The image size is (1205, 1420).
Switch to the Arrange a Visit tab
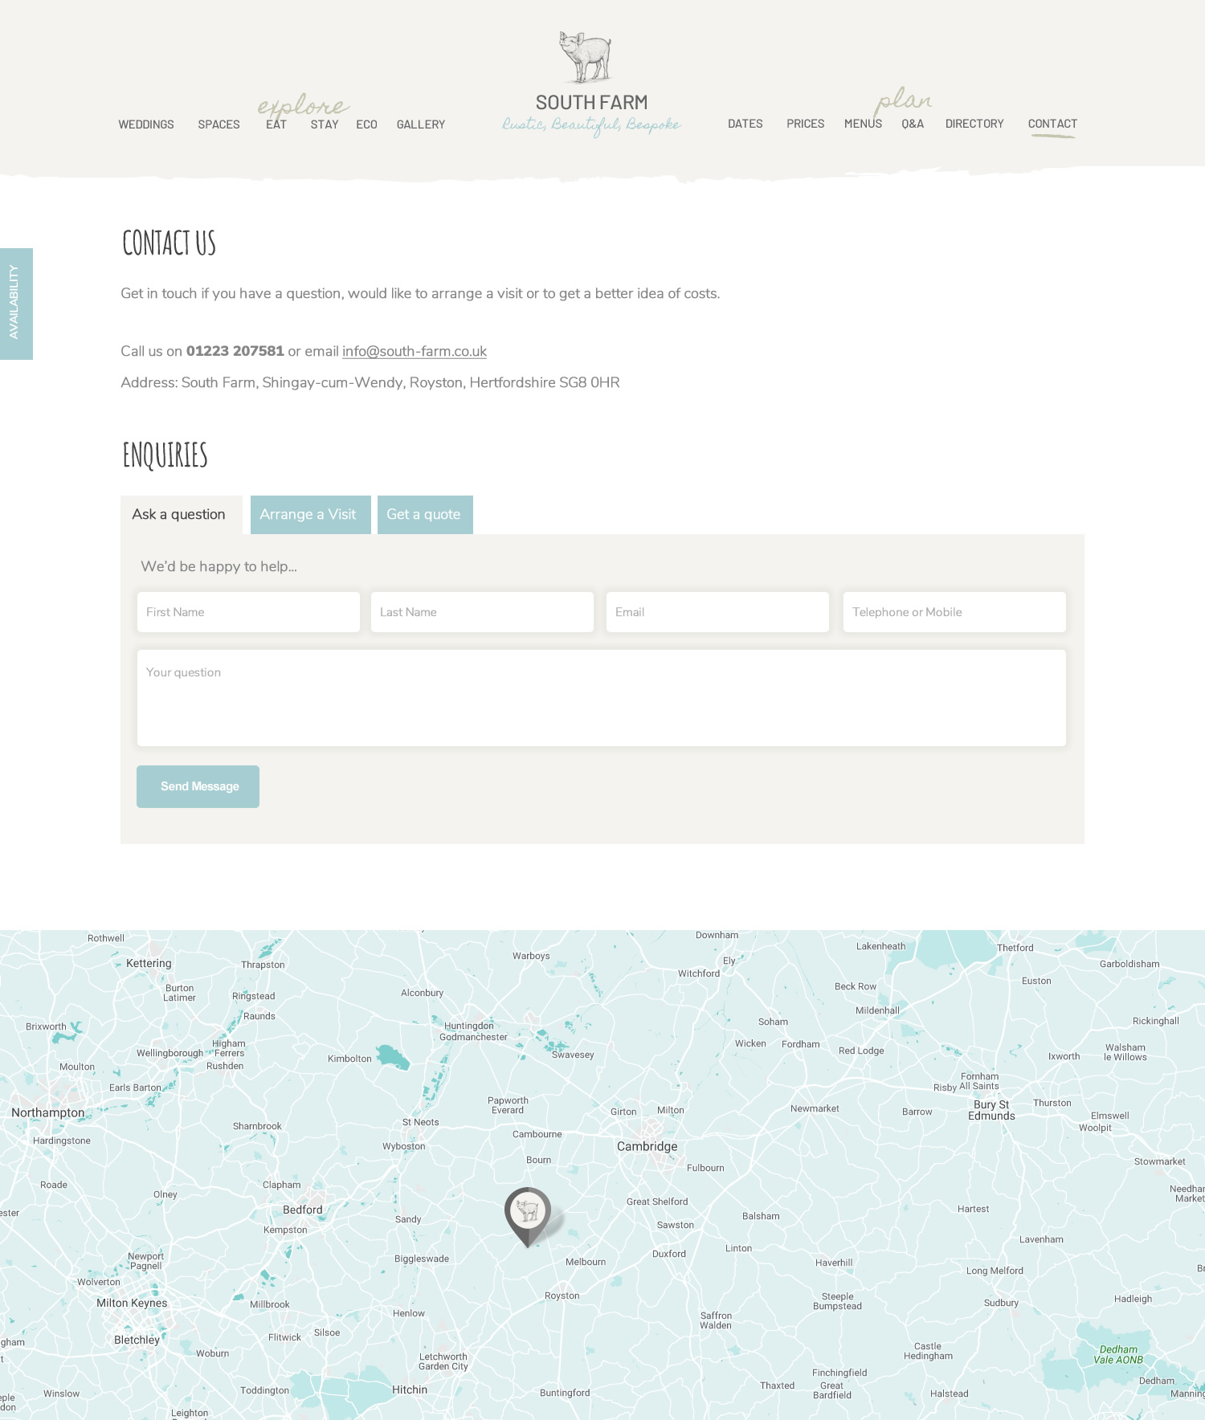coord(310,515)
